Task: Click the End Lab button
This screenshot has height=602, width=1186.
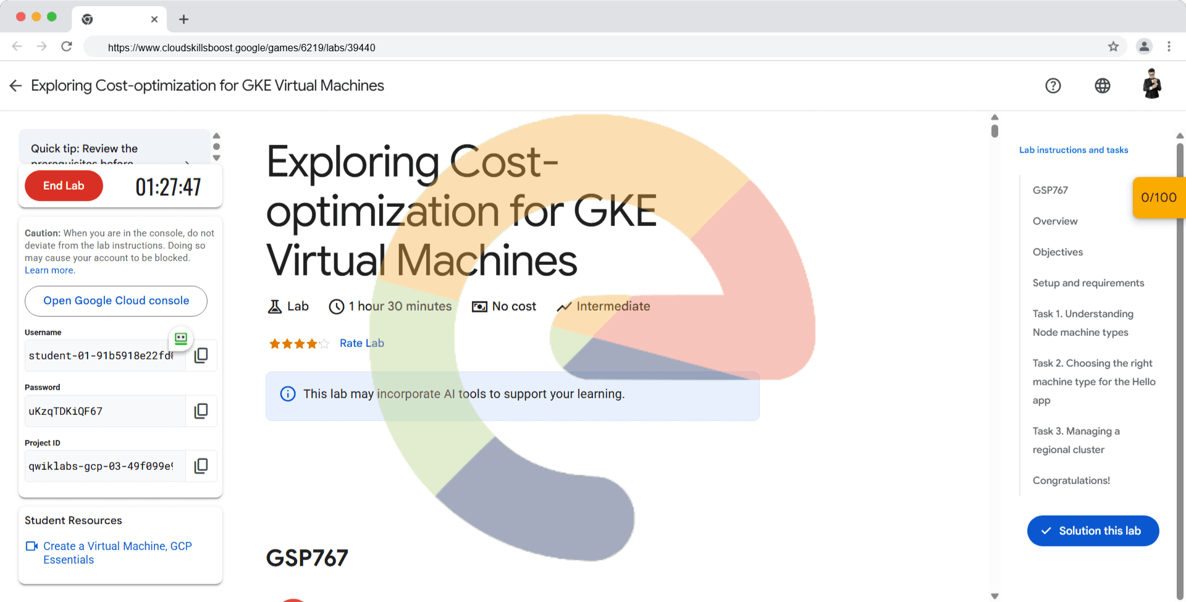Action: pyautogui.click(x=64, y=186)
